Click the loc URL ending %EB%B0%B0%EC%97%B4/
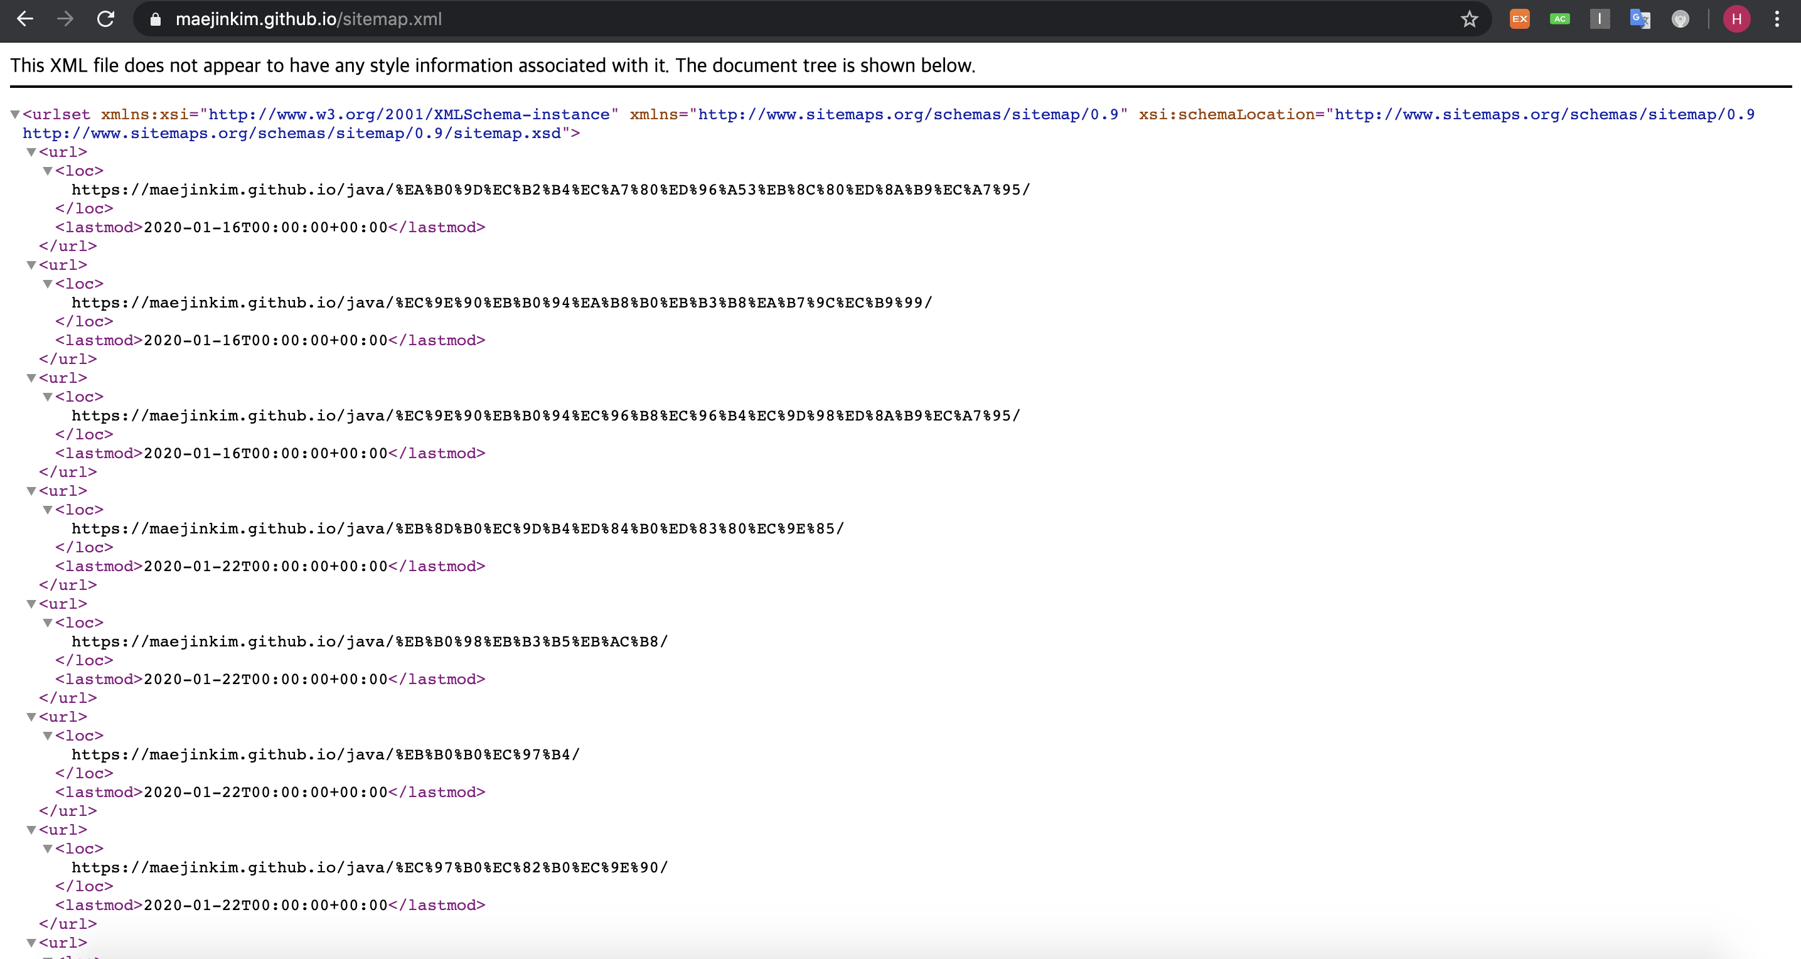1801x959 pixels. (x=326, y=755)
